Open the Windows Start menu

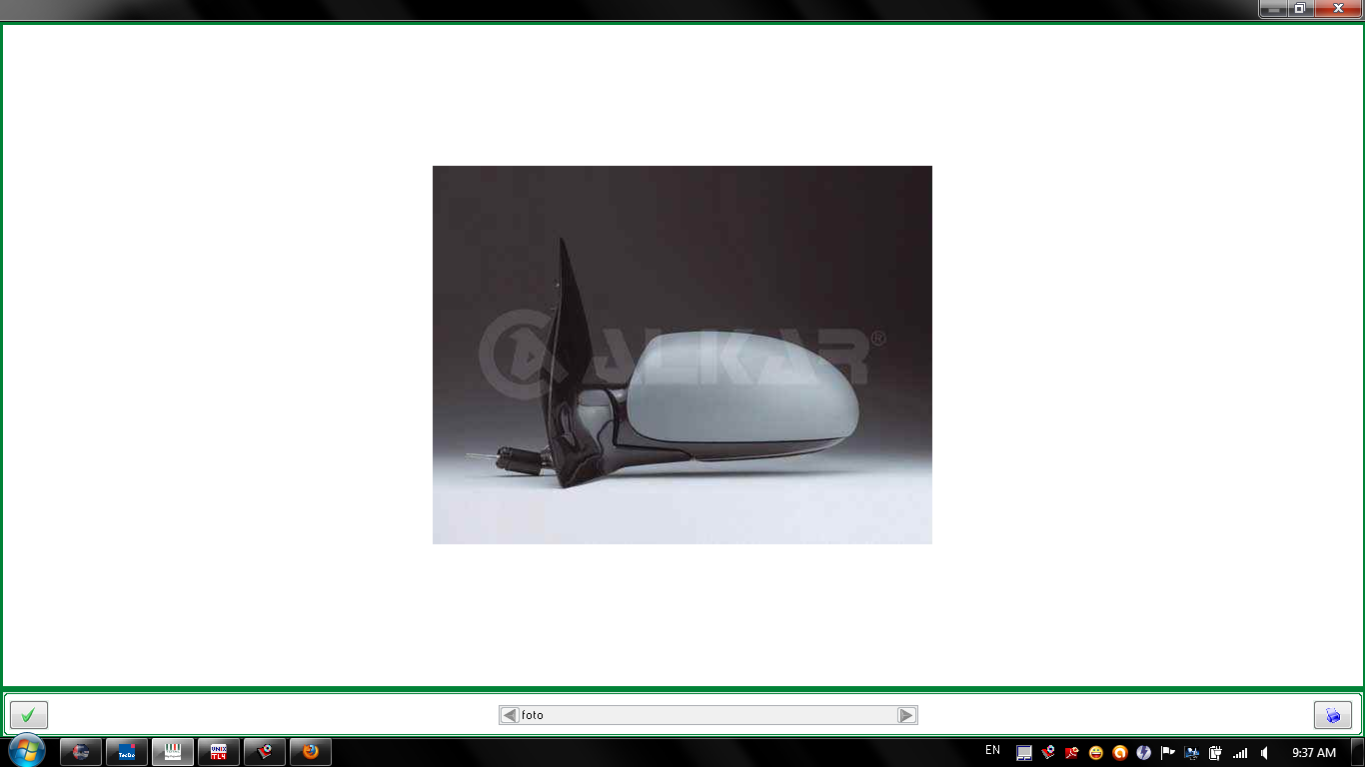pyautogui.click(x=27, y=751)
